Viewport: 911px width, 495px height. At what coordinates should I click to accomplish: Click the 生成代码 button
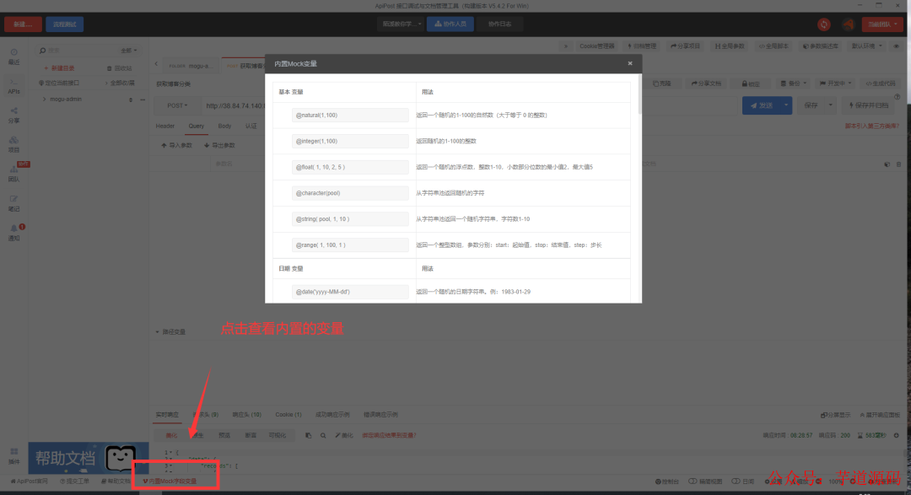[881, 83]
